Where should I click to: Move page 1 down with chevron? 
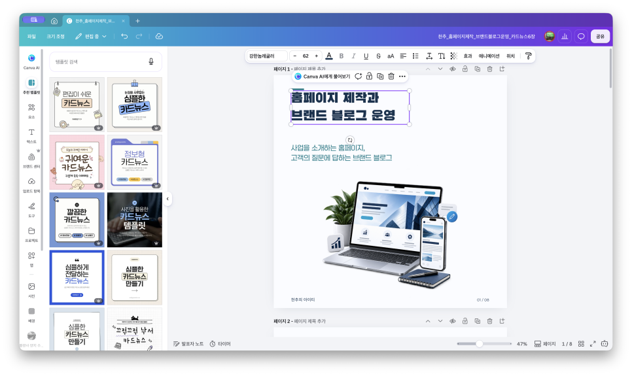(x=440, y=69)
